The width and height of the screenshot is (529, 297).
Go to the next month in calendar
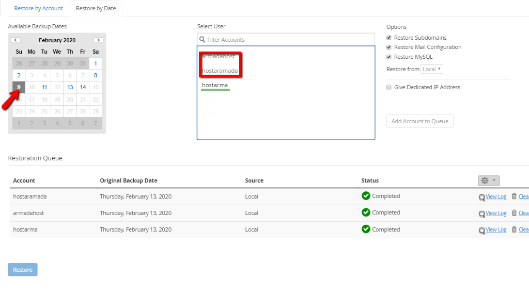(x=98, y=40)
